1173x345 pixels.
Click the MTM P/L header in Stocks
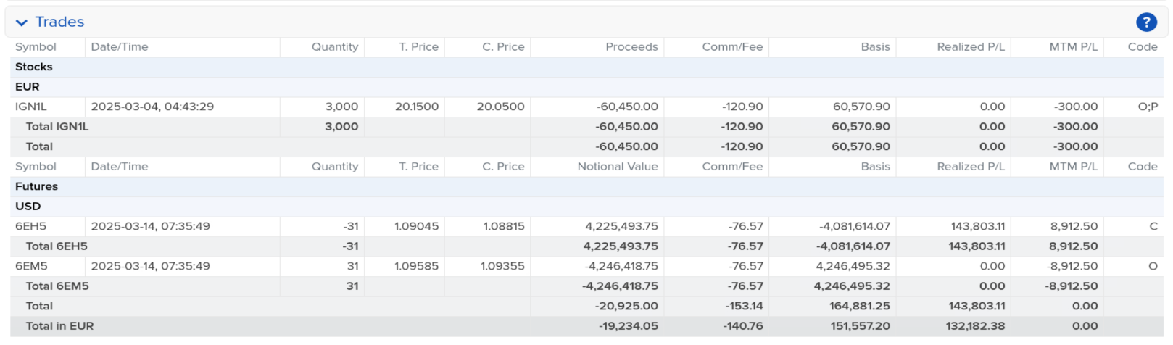[x=1073, y=47]
